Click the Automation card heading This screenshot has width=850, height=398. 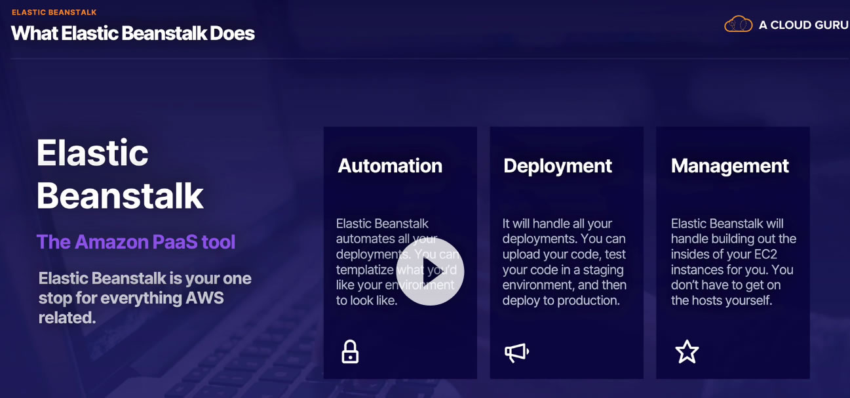pyautogui.click(x=390, y=166)
